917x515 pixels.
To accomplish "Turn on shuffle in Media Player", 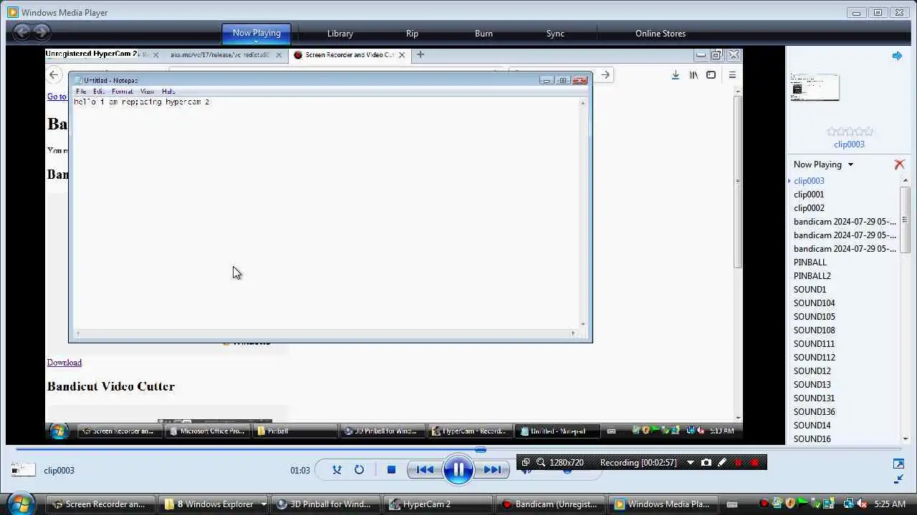I will (337, 470).
